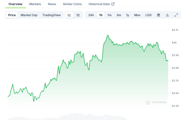The height and width of the screenshot is (120, 181).
Task: Set time range to 1m
Action: coord(109,15)
